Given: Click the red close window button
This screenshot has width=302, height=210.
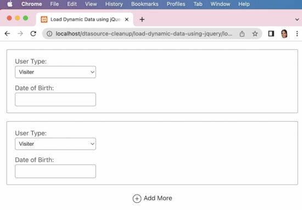Looking at the screenshot, I should pos(9,18).
